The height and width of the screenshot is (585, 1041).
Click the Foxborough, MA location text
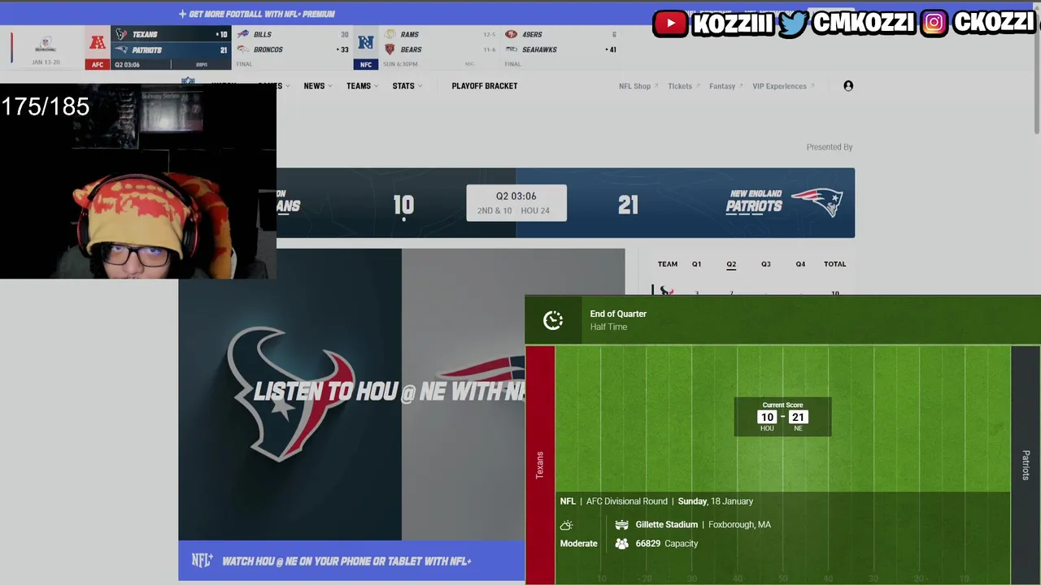739,525
